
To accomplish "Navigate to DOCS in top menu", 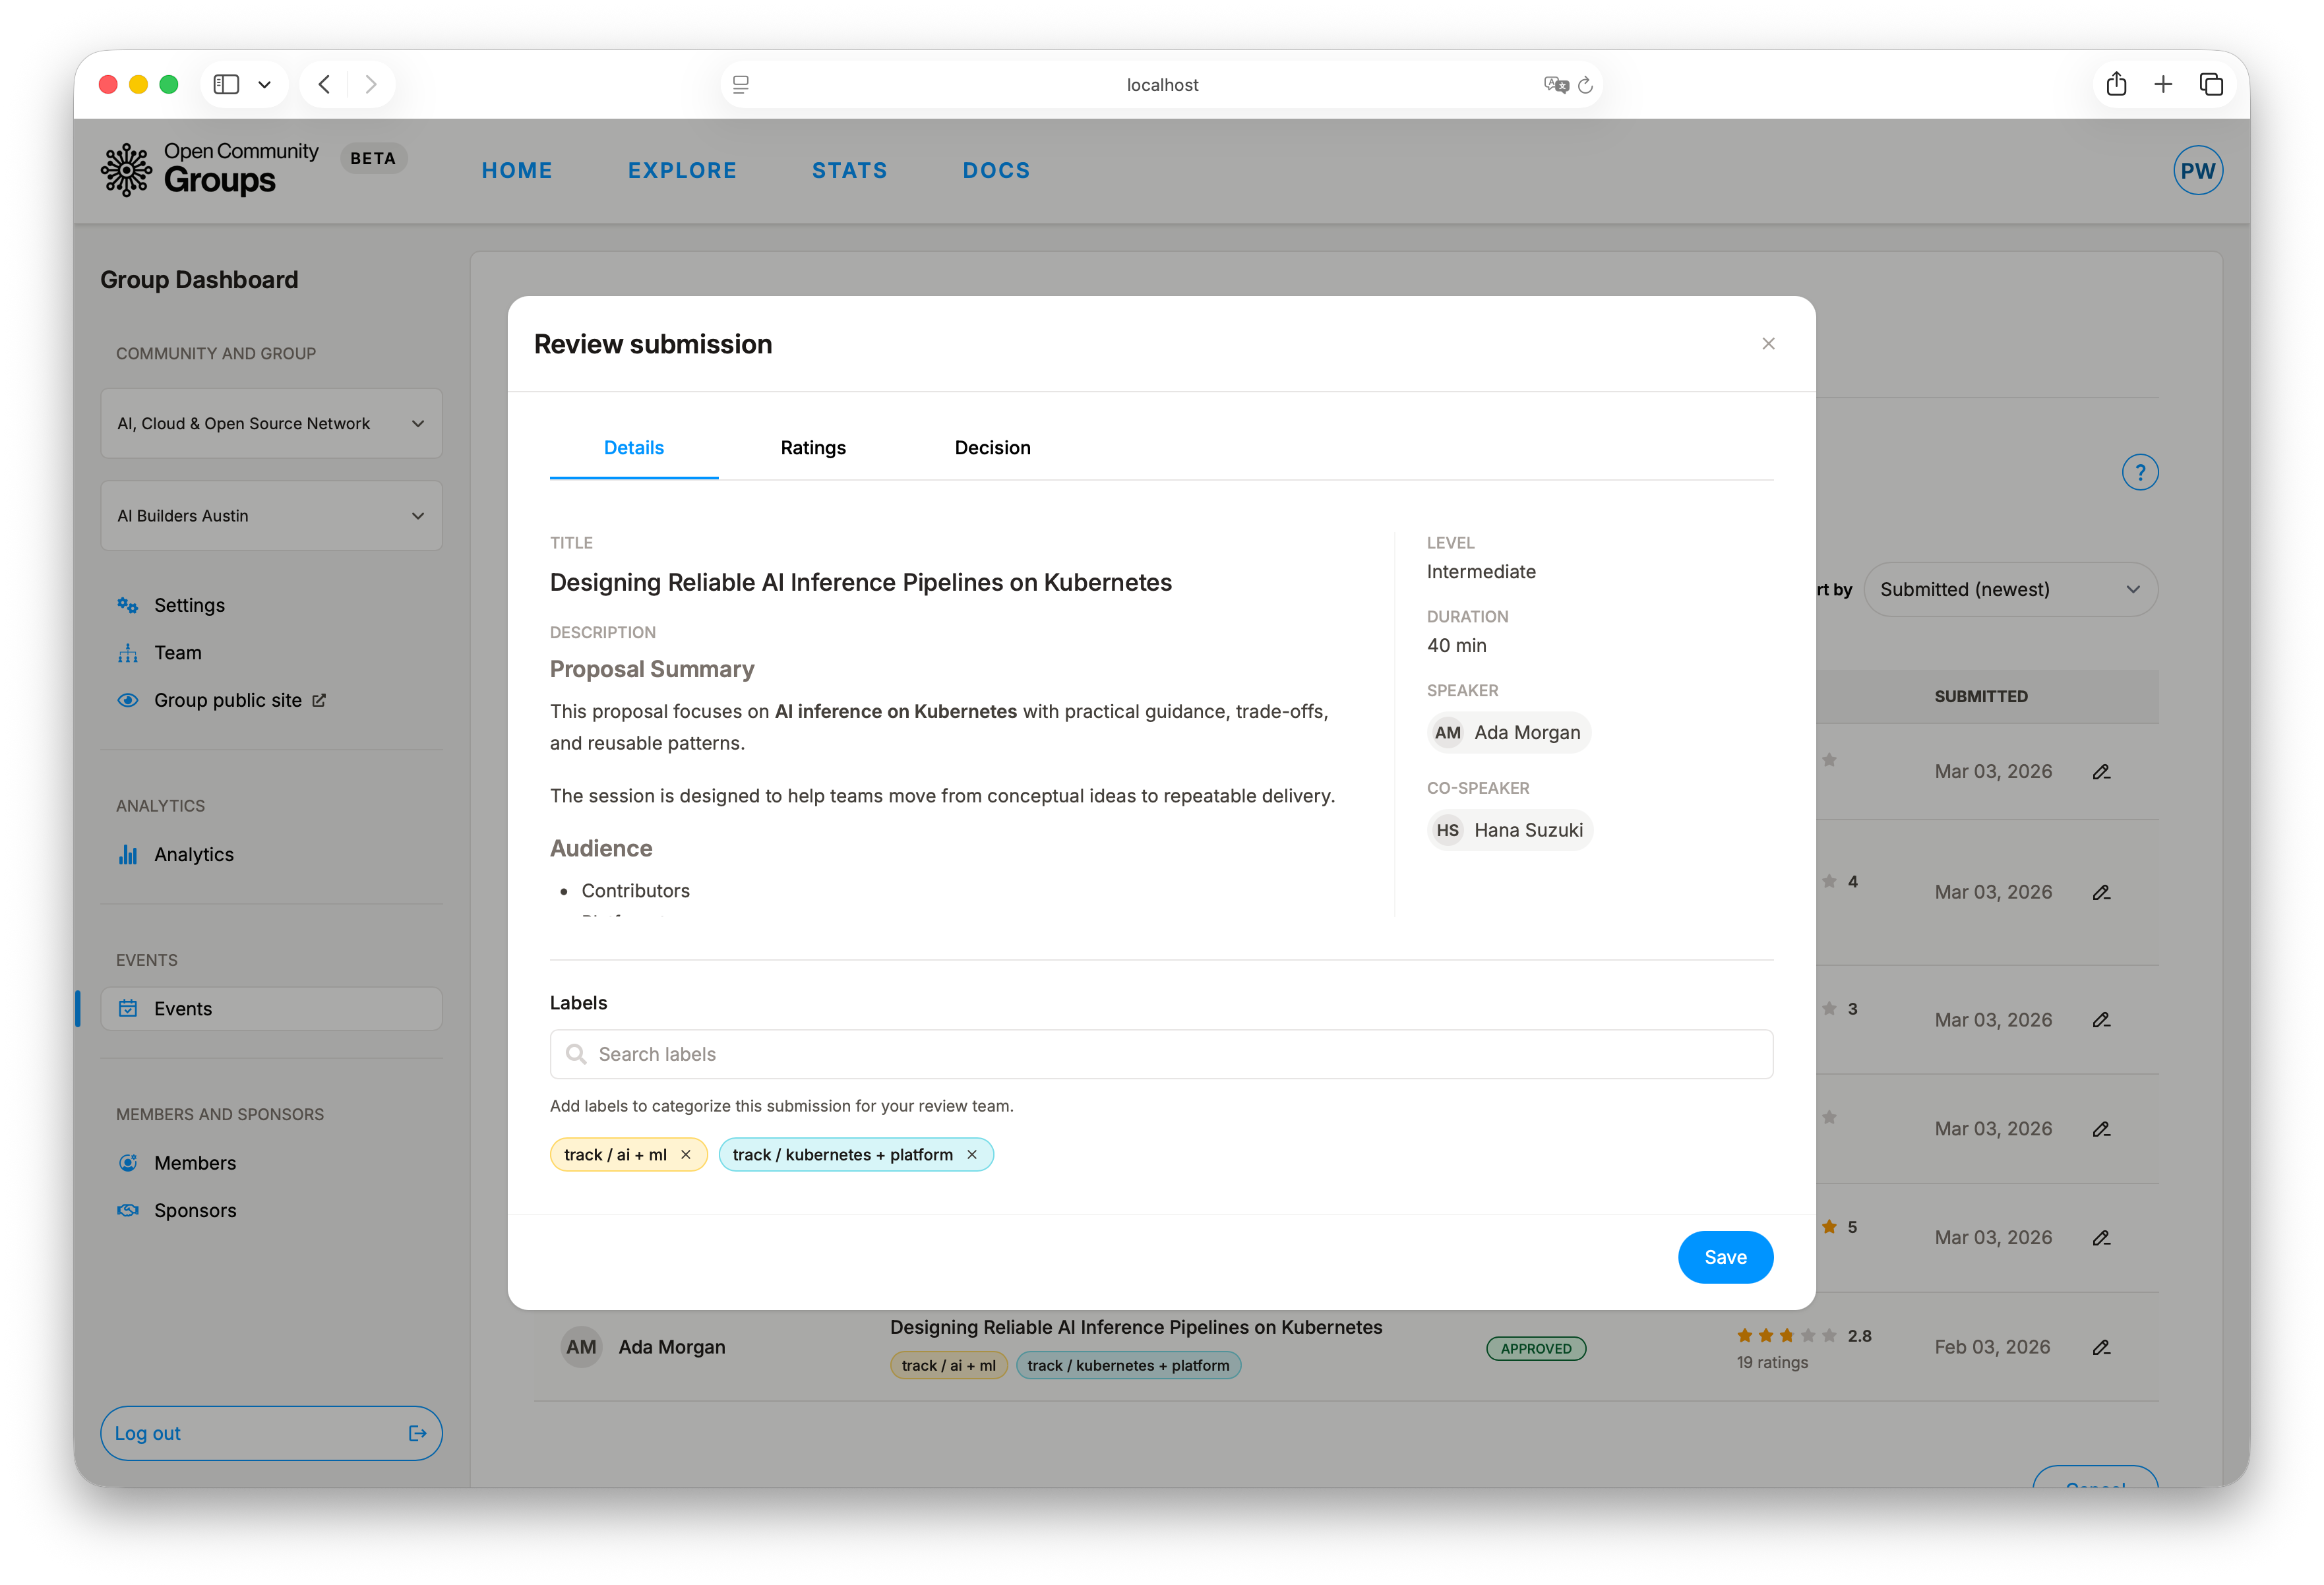I will point(996,171).
